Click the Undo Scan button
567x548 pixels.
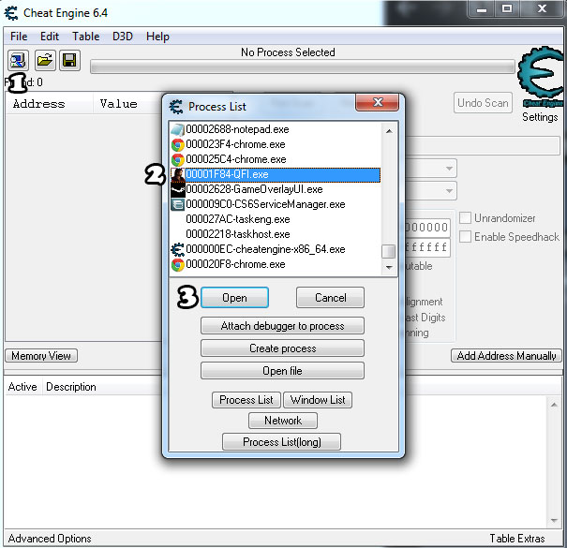[x=483, y=103]
